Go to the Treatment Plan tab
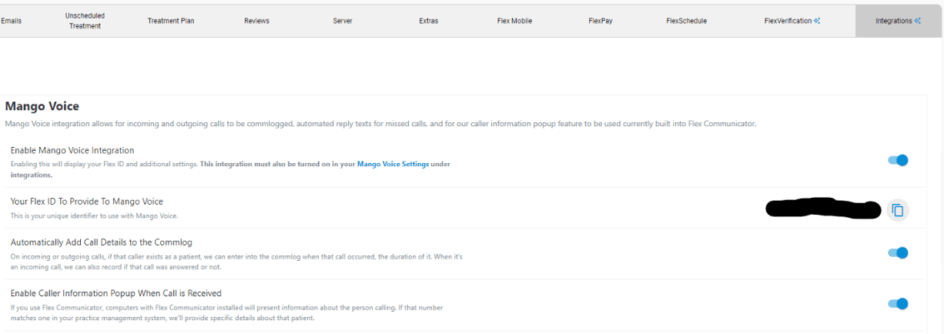This screenshot has height=334, width=944. (x=171, y=21)
